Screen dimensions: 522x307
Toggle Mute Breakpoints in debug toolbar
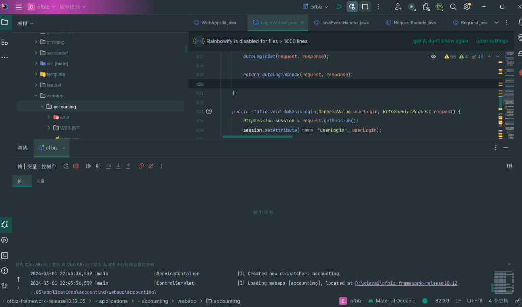pos(151,166)
